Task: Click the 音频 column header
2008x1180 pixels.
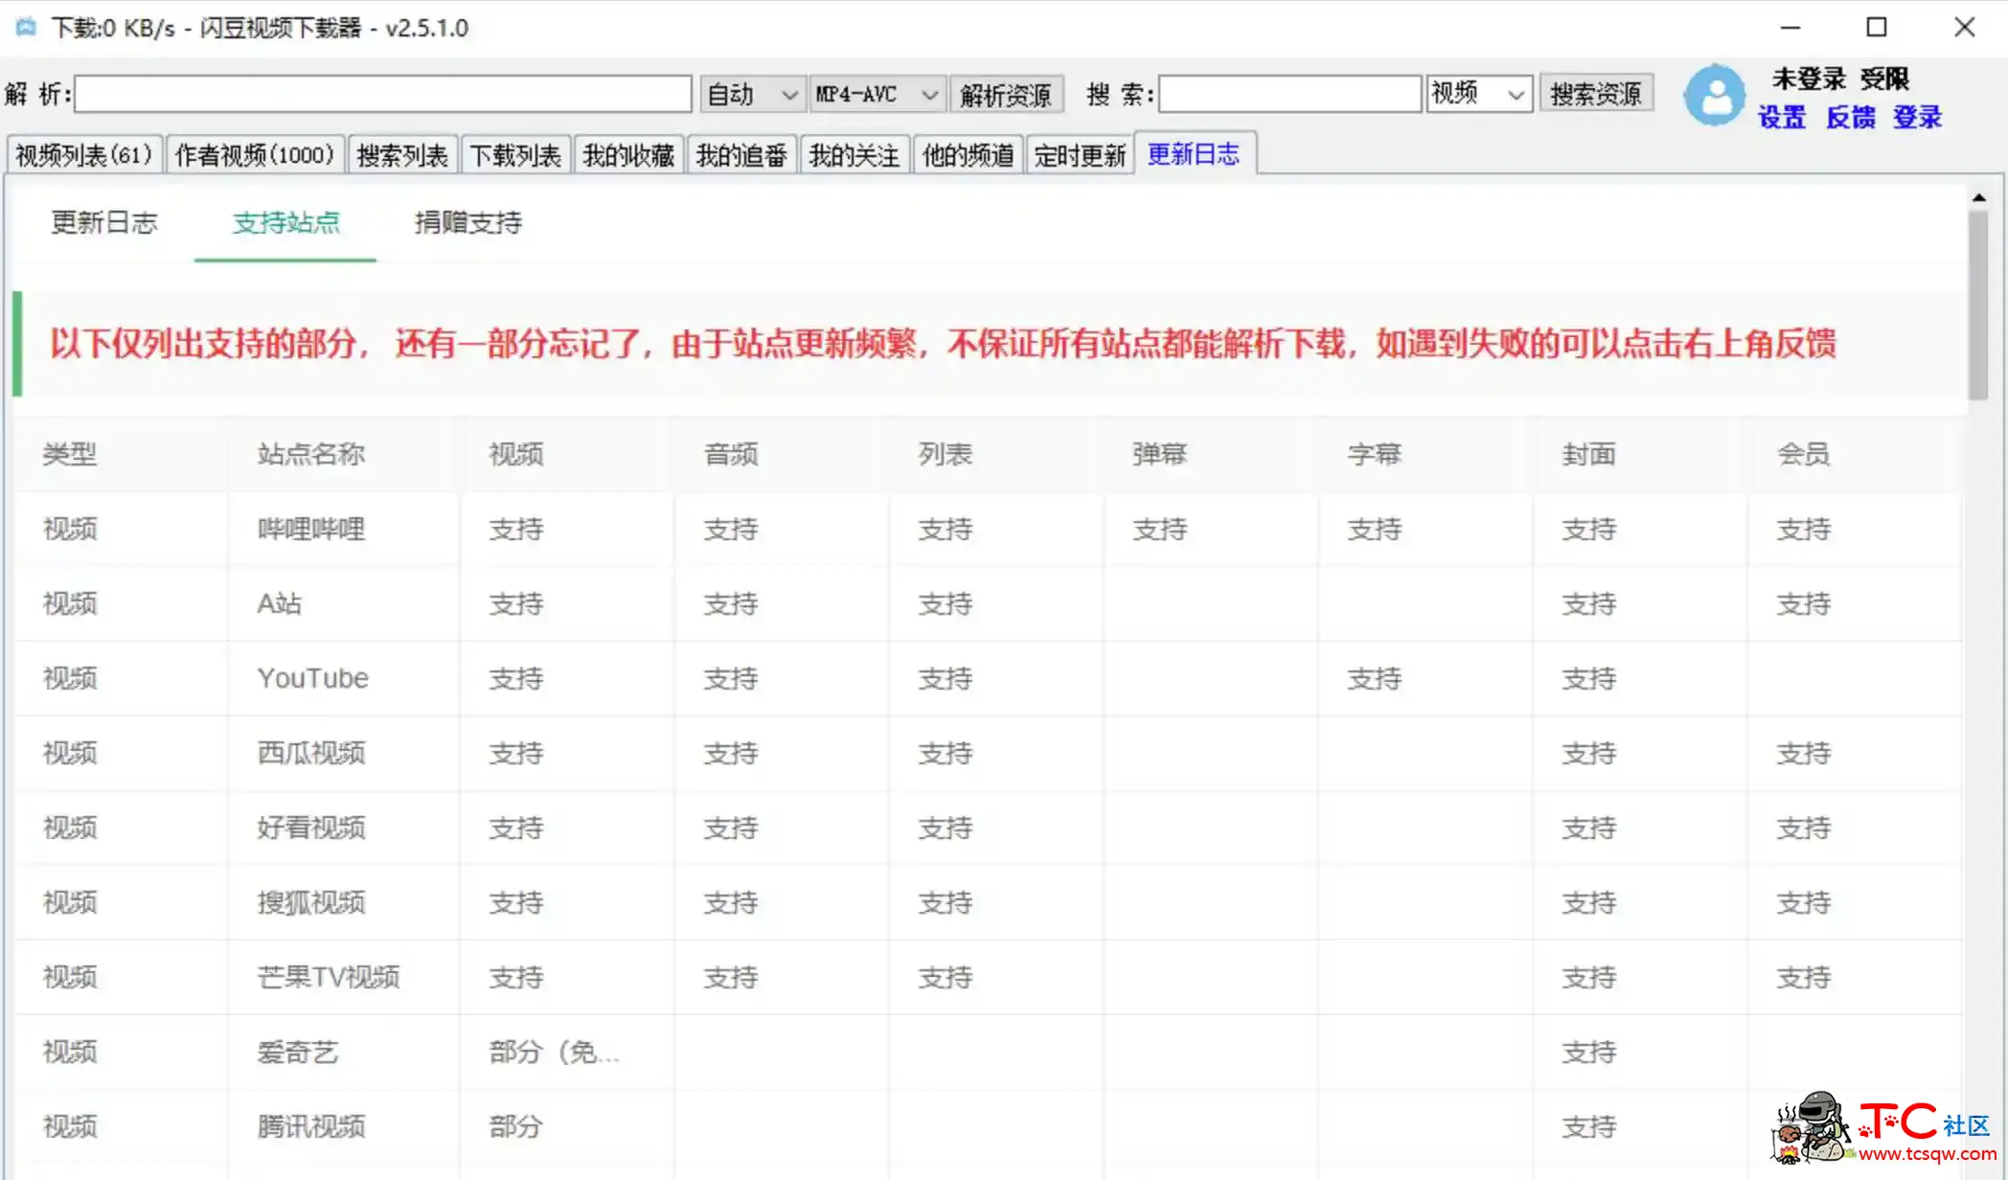Action: coord(731,454)
